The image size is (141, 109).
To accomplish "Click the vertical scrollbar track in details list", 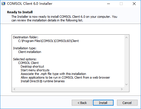I will 127,61.
